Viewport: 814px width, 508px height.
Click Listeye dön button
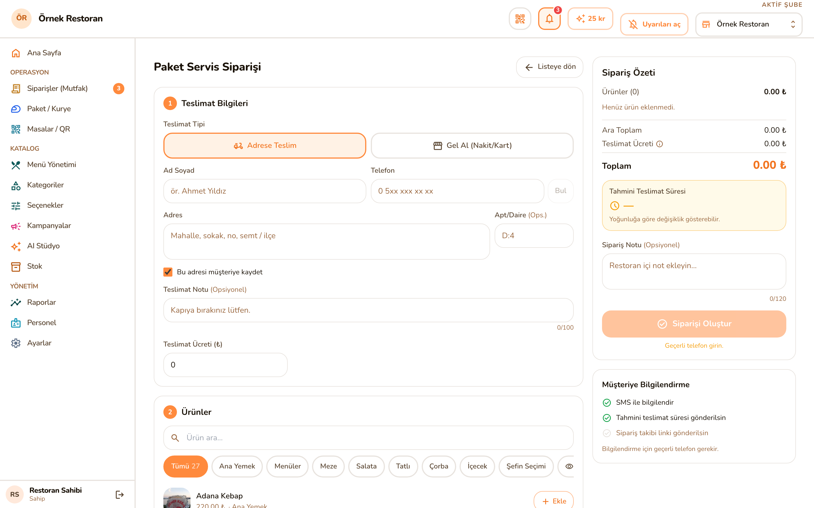click(550, 67)
